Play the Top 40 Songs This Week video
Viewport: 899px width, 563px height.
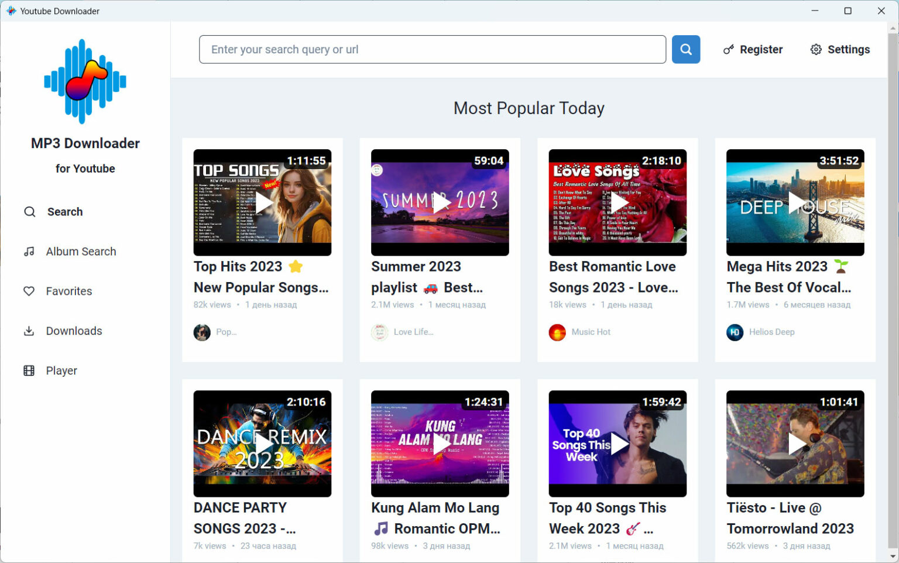coord(618,444)
